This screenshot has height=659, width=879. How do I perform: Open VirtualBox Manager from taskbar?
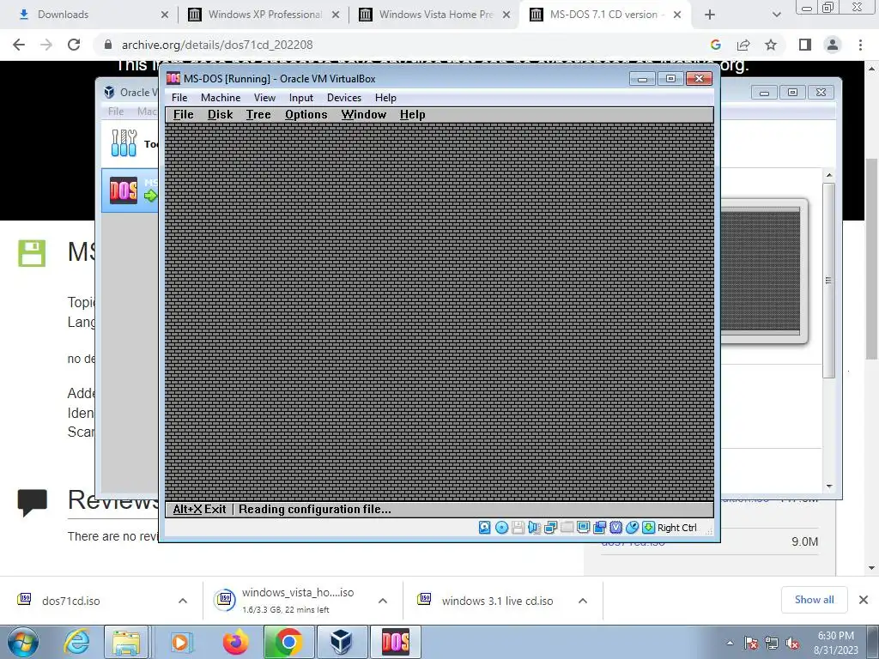coord(341,642)
